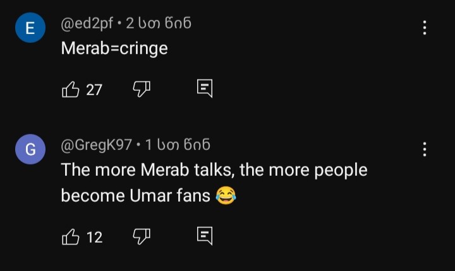
Task: Tap the blue "E" profile avatar
Action: click(x=30, y=30)
